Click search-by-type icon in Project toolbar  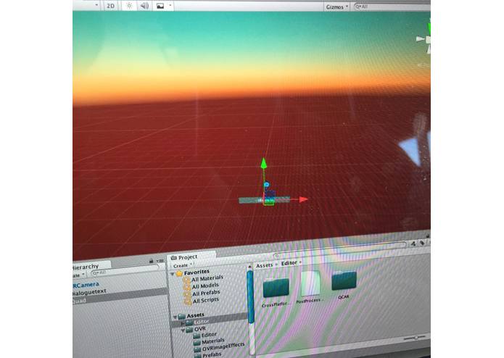click(x=413, y=243)
